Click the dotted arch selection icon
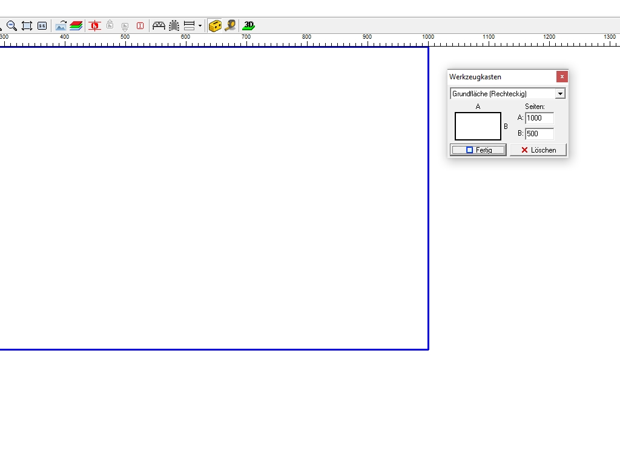Viewport: 620px width, 465px height. [174, 25]
